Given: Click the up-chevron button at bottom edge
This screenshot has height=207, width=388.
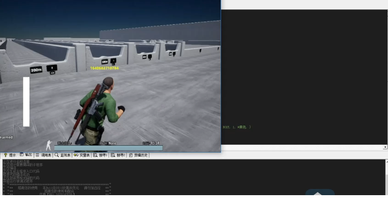Looking at the screenshot, I should click(x=320, y=192).
